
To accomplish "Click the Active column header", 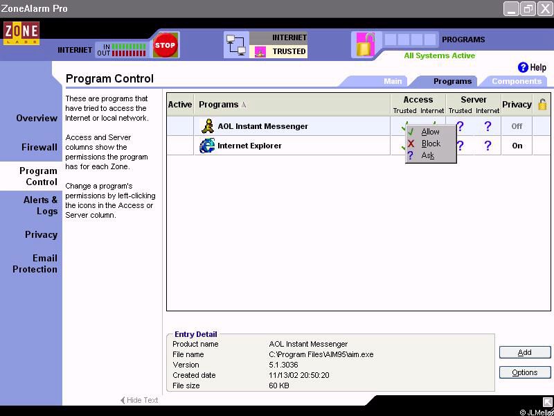I will coord(180,105).
